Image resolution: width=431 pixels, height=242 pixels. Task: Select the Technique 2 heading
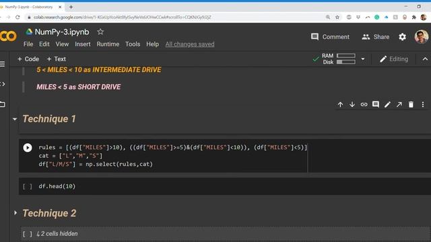pyautogui.click(x=49, y=213)
